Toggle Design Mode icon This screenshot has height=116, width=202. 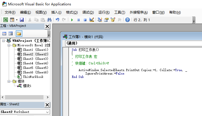[91, 20]
